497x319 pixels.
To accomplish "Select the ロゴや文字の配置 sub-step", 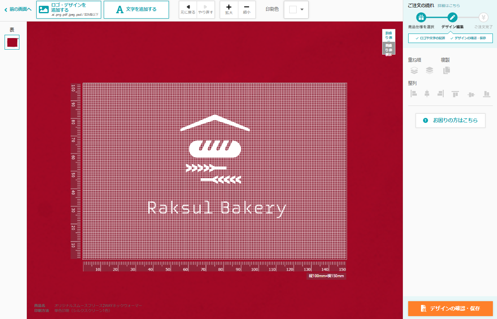I will coord(430,38).
